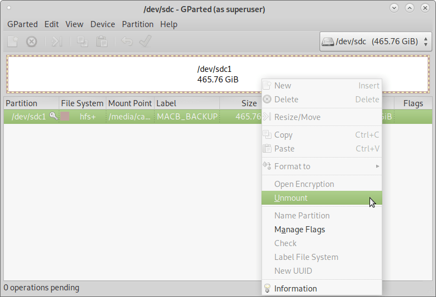
Task: Click Label File System in the context menu
Action: tap(322, 257)
